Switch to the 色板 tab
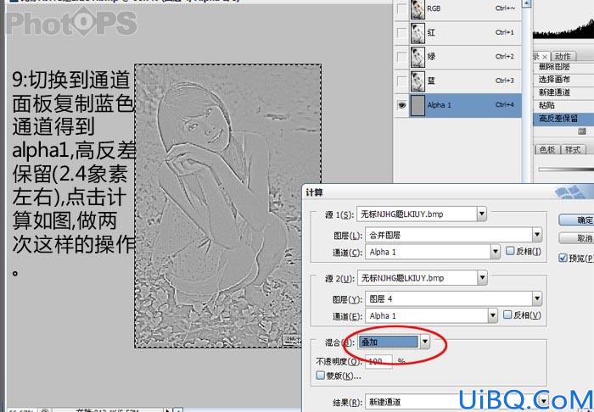This screenshot has height=412, width=594. point(547,149)
